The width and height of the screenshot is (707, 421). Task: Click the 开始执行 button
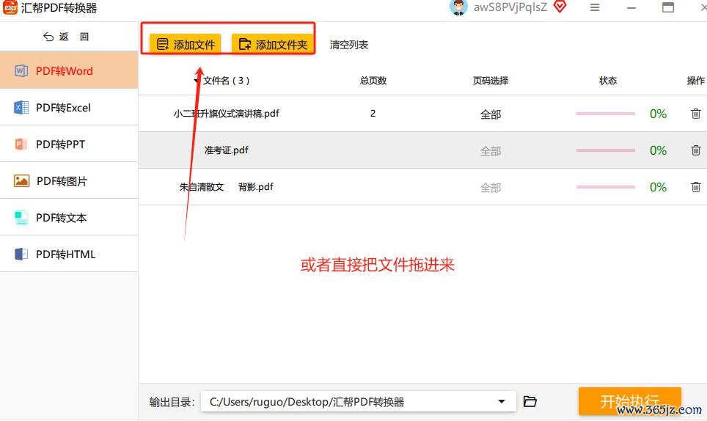(x=629, y=400)
